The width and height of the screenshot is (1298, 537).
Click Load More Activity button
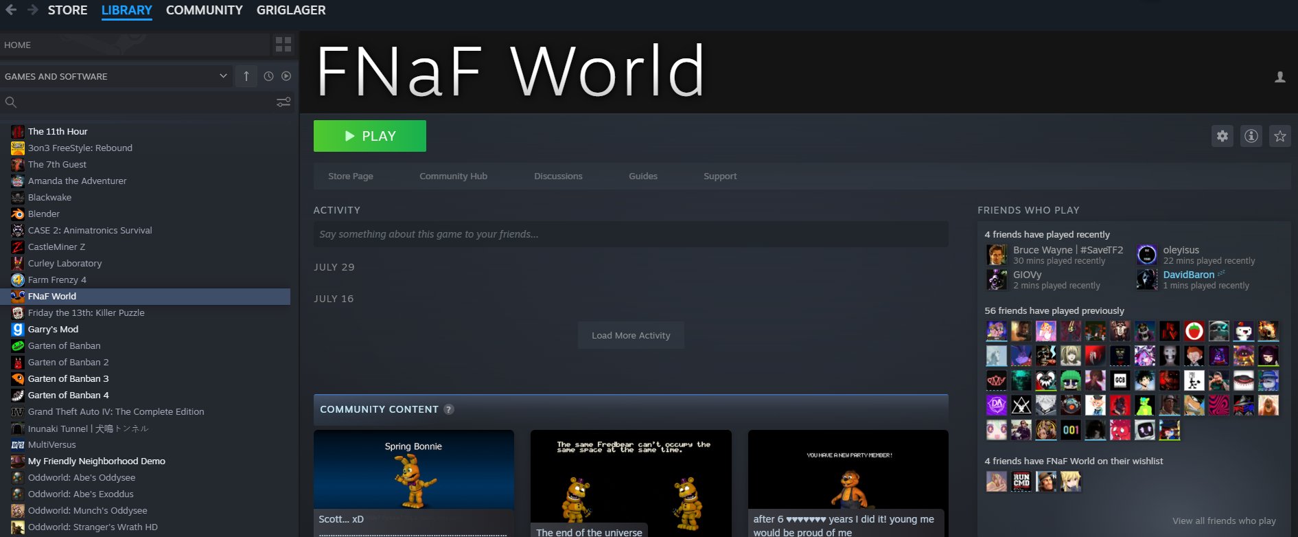(x=631, y=335)
